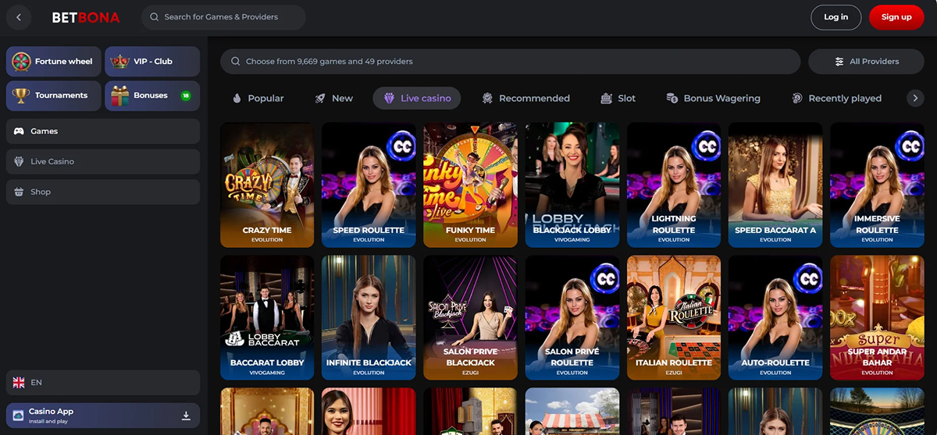Switch to the Slot tab
The image size is (937, 435).
point(618,98)
